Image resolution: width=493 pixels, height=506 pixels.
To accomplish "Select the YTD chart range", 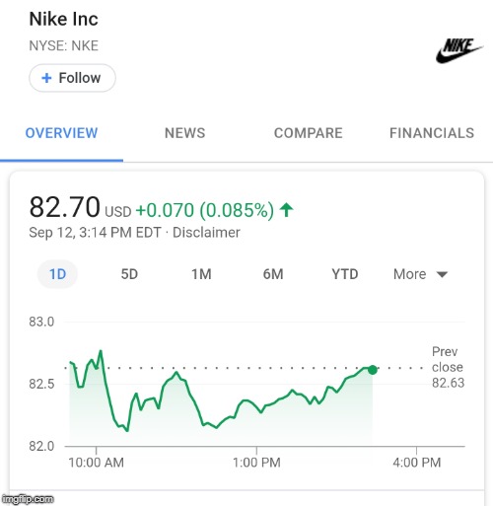I will pos(345,274).
